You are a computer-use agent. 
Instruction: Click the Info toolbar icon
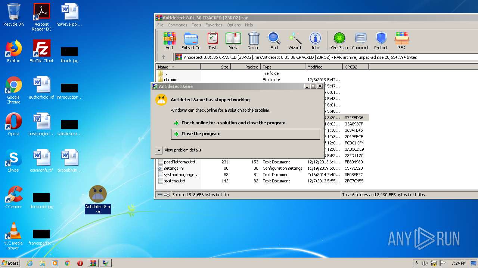tap(315, 41)
